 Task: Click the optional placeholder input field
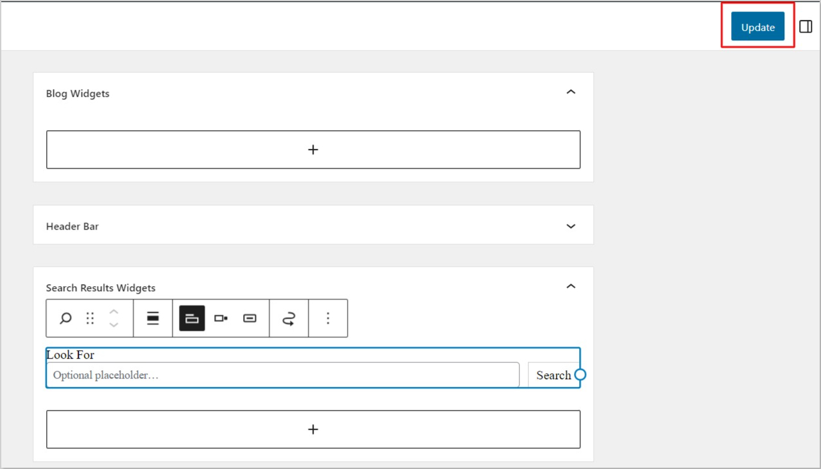point(282,375)
